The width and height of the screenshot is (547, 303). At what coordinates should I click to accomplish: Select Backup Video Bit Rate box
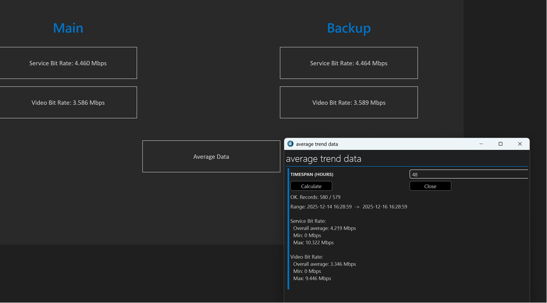point(348,103)
